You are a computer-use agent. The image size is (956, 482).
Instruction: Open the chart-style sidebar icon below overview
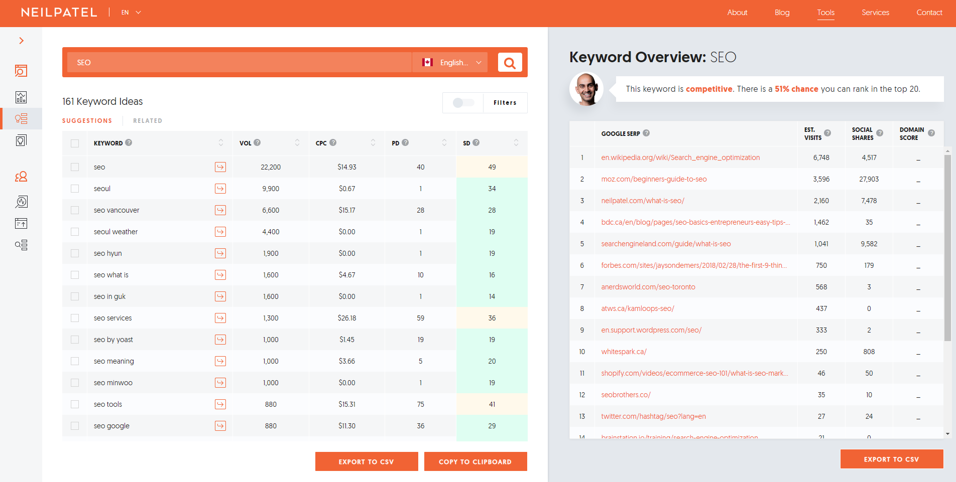(21, 97)
